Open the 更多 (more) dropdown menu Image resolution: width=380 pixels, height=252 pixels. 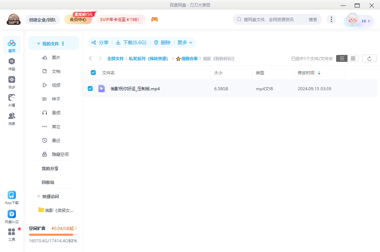[x=185, y=42]
